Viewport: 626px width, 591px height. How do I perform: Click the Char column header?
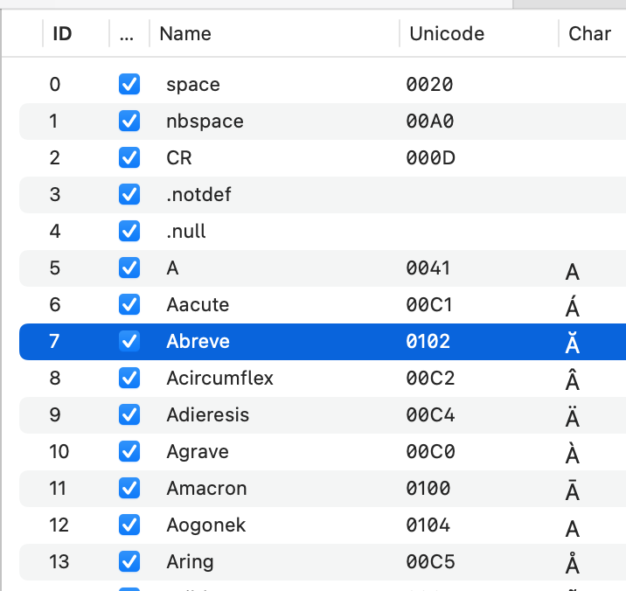tap(589, 35)
